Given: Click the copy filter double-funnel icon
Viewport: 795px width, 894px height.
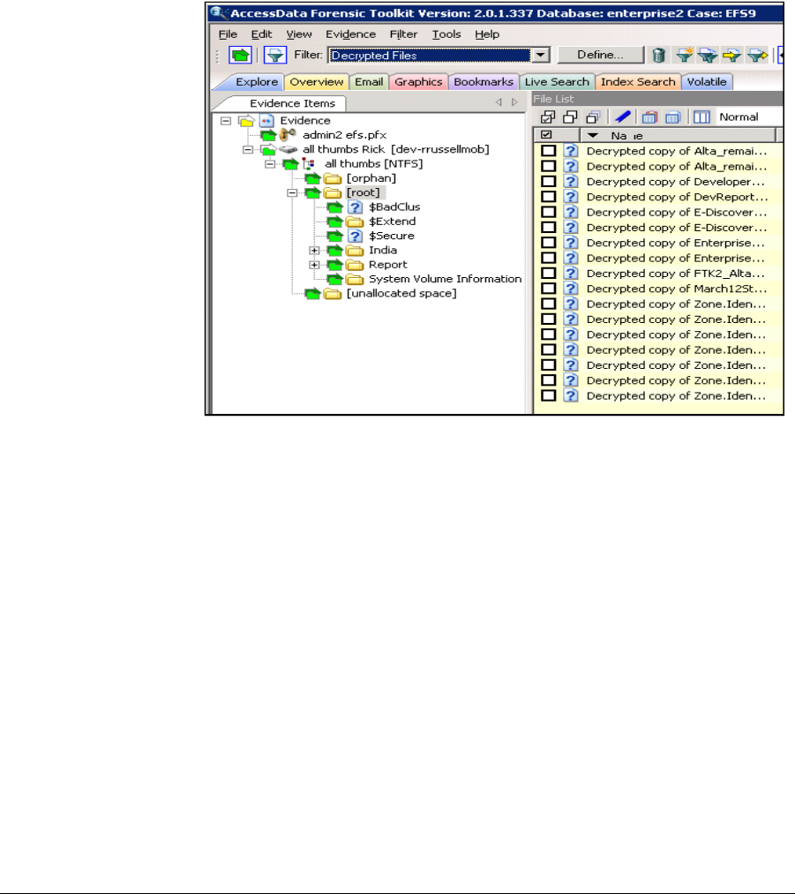Looking at the screenshot, I should (708, 56).
